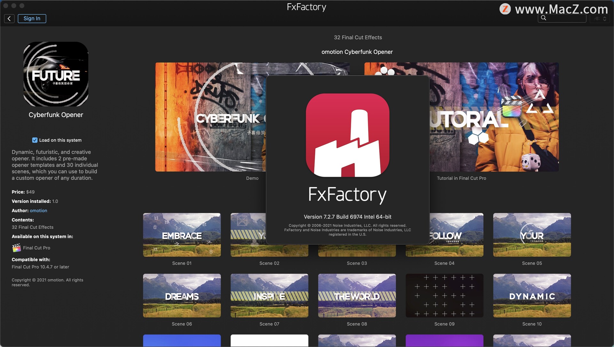Screen dimensions: 614x347
Task: Go back using the left arrow button
Action: pyautogui.click(x=9, y=19)
